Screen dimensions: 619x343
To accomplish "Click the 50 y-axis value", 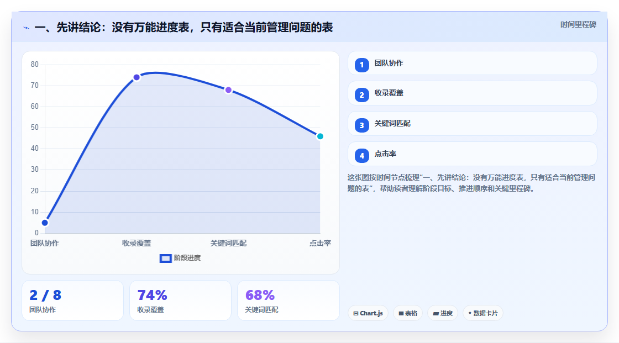I will tap(35, 128).
